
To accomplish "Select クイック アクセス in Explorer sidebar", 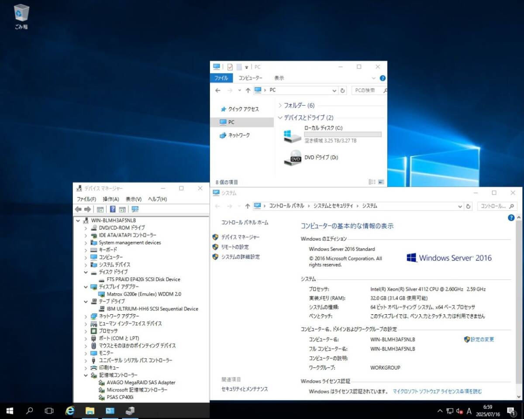I will pos(243,109).
